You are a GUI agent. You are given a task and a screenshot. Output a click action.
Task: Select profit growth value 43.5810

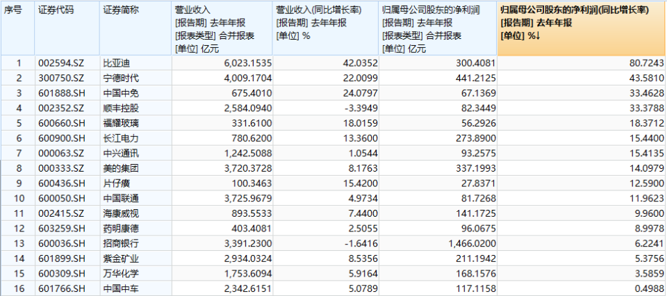pos(647,79)
